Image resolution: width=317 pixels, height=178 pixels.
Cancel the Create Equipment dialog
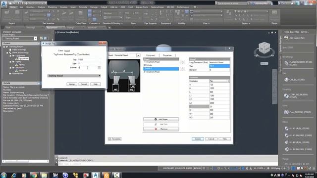pyautogui.click(x=211, y=139)
